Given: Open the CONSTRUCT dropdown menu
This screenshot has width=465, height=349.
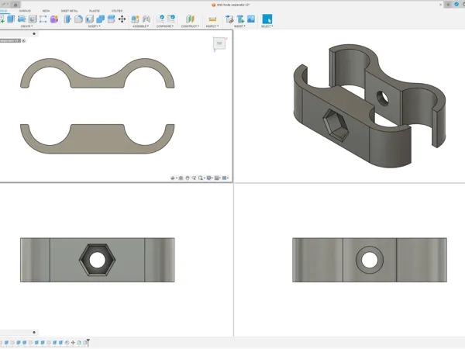Looking at the screenshot, I should [x=190, y=26].
